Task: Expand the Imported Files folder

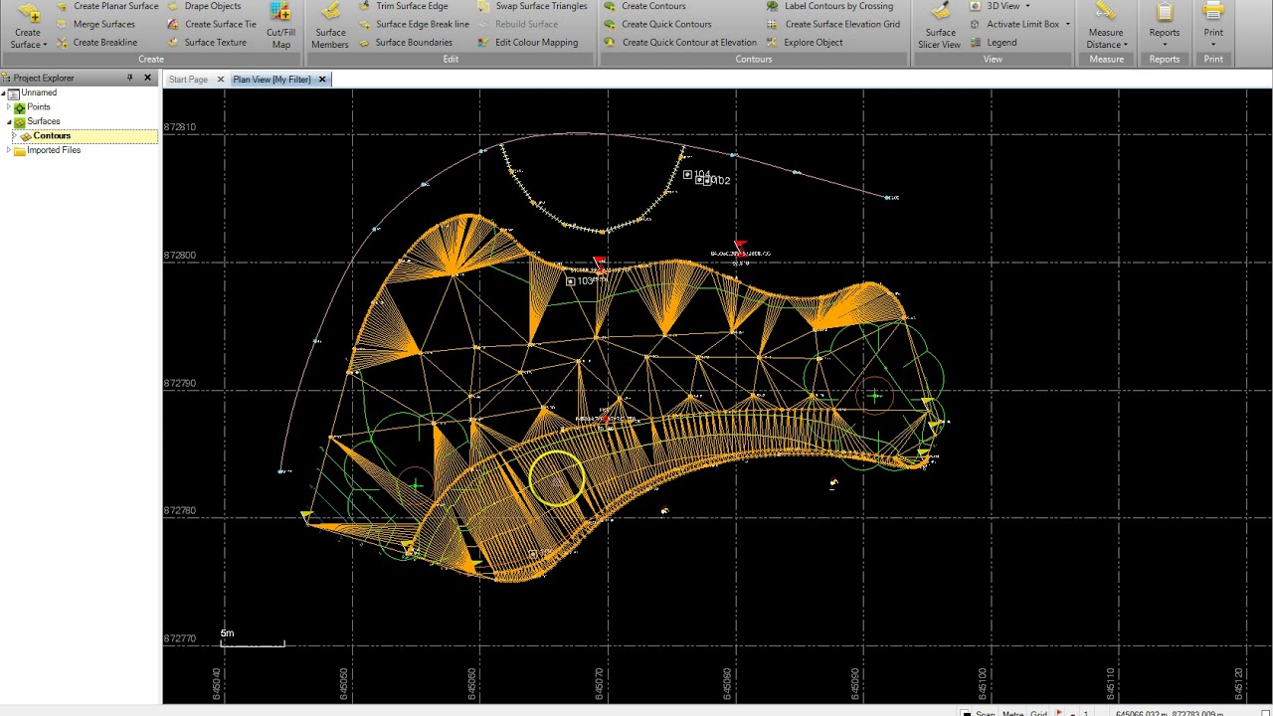Action: (9, 150)
